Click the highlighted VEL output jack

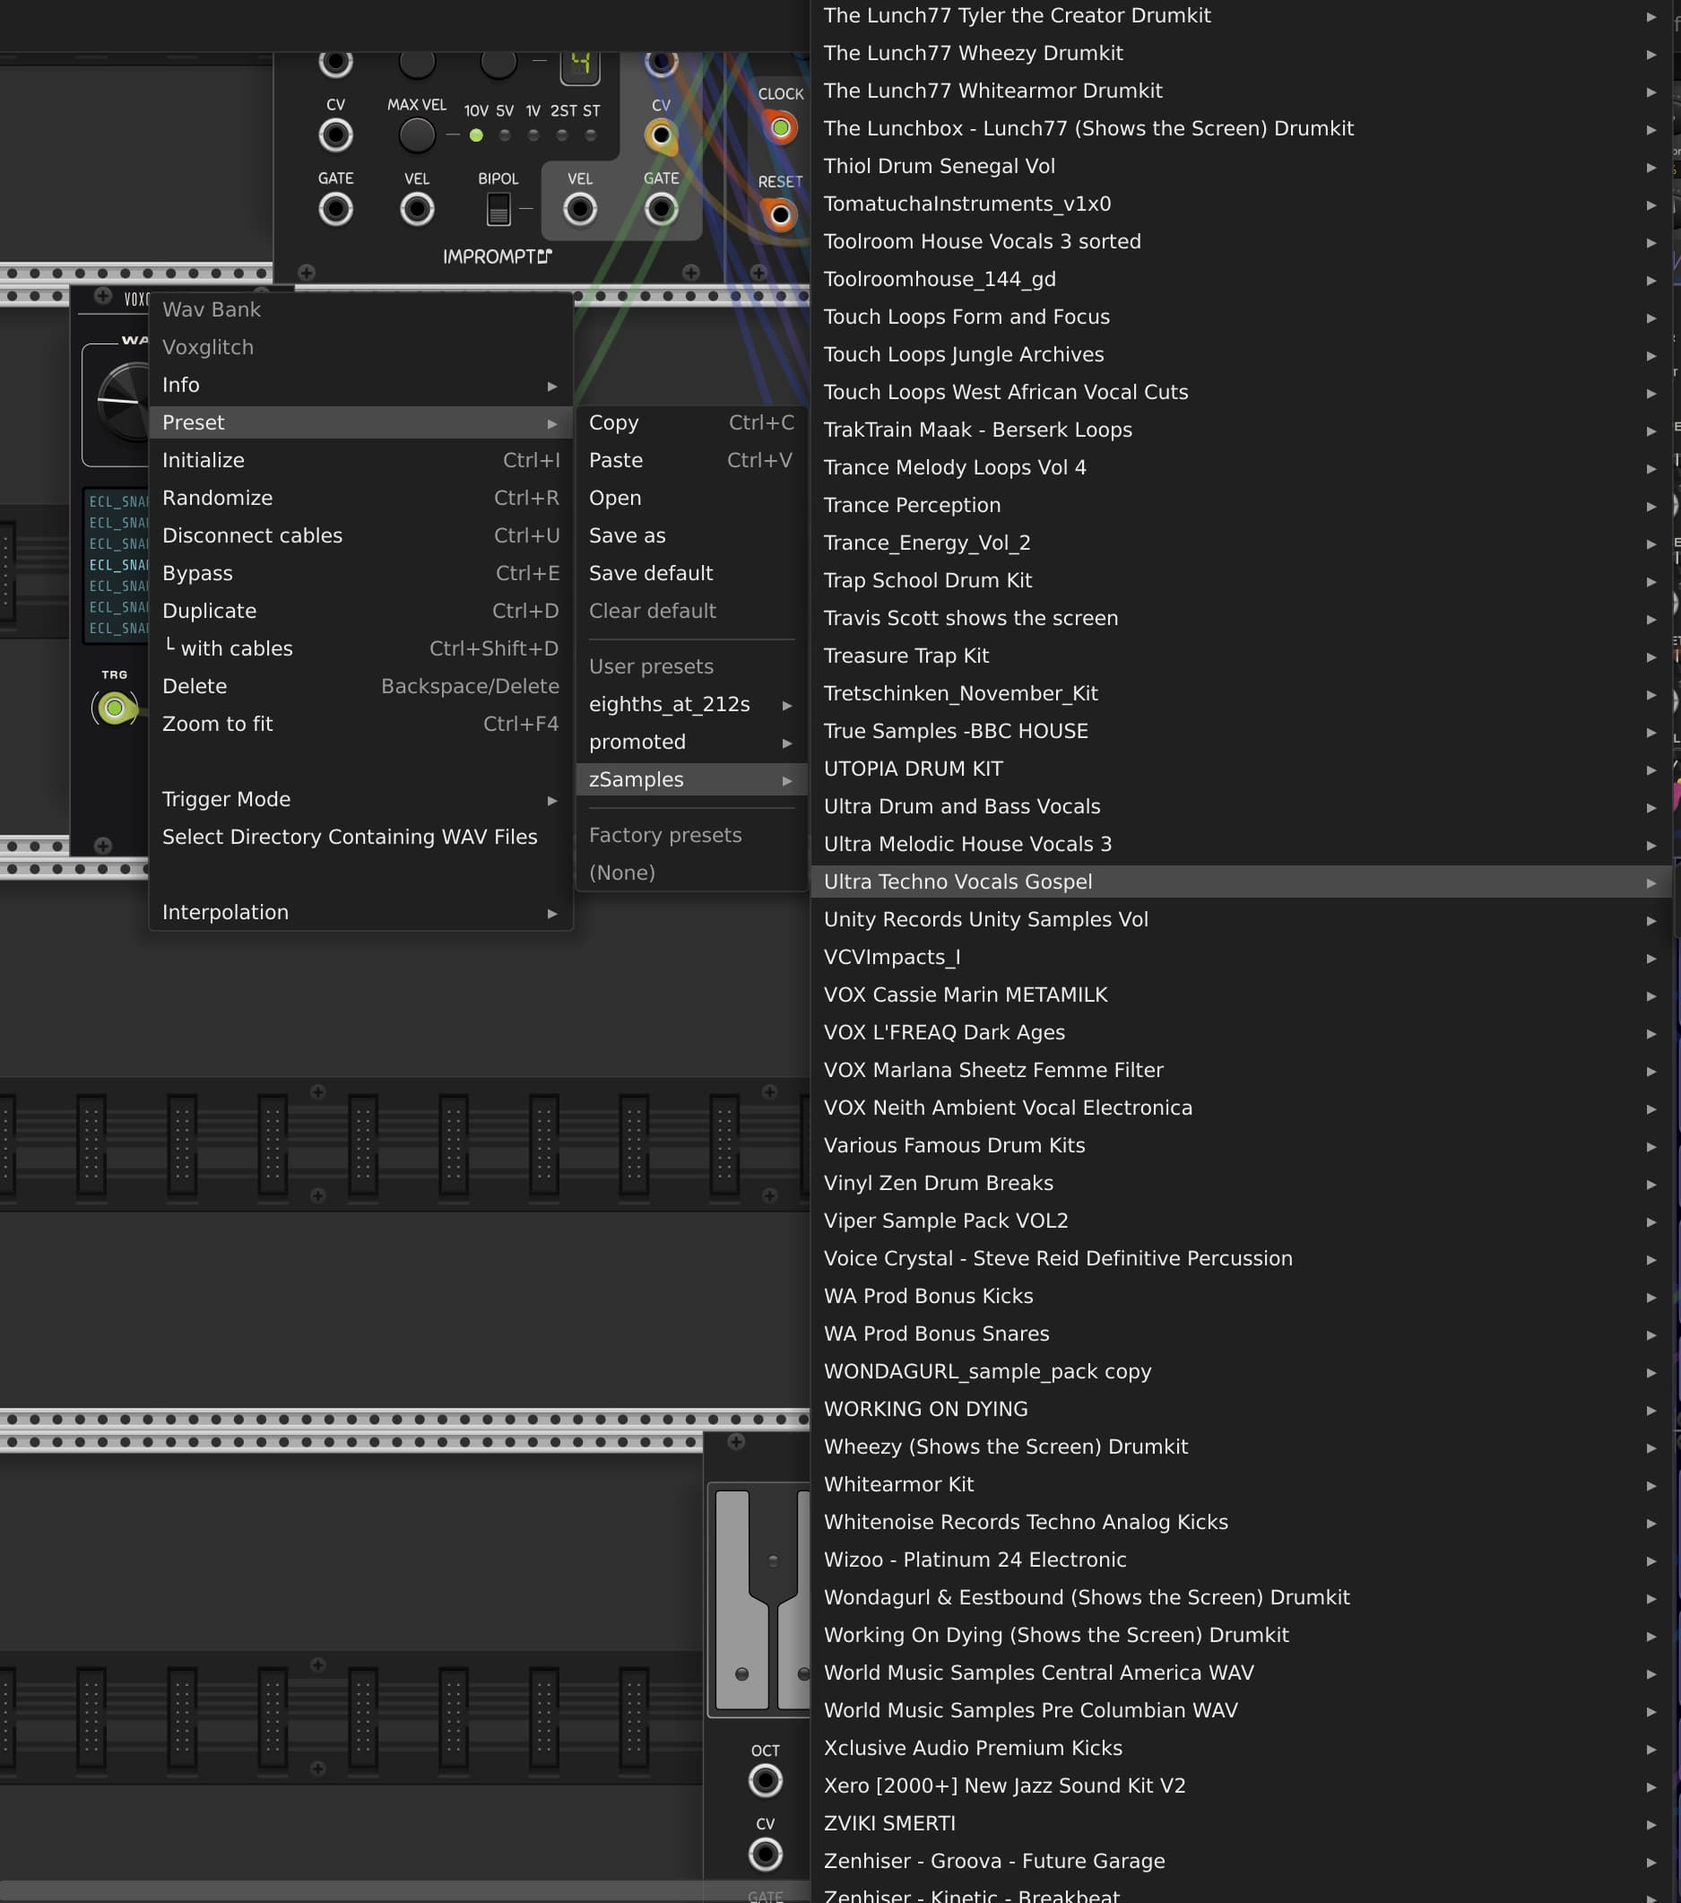[x=580, y=210]
